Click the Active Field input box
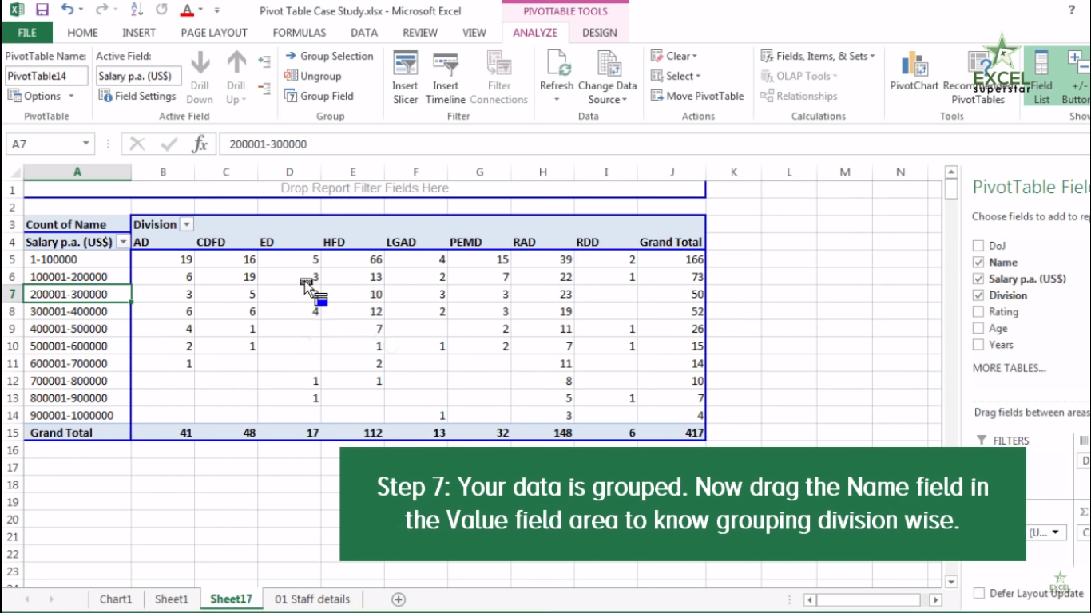This screenshot has width=1091, height=613. 139,76
